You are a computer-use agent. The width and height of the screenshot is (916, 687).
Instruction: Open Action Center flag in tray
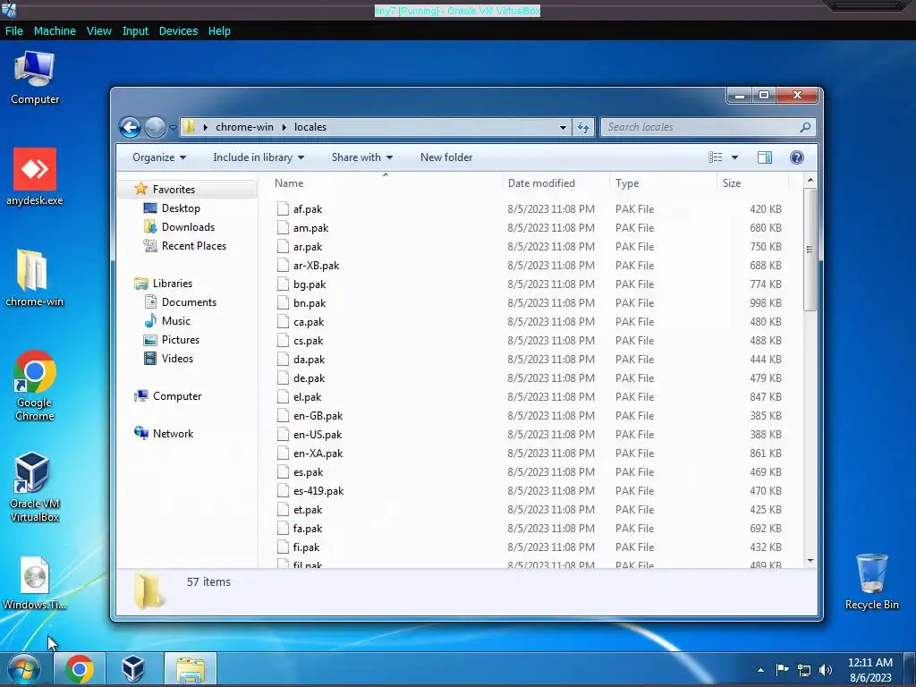tap(782, 669)
